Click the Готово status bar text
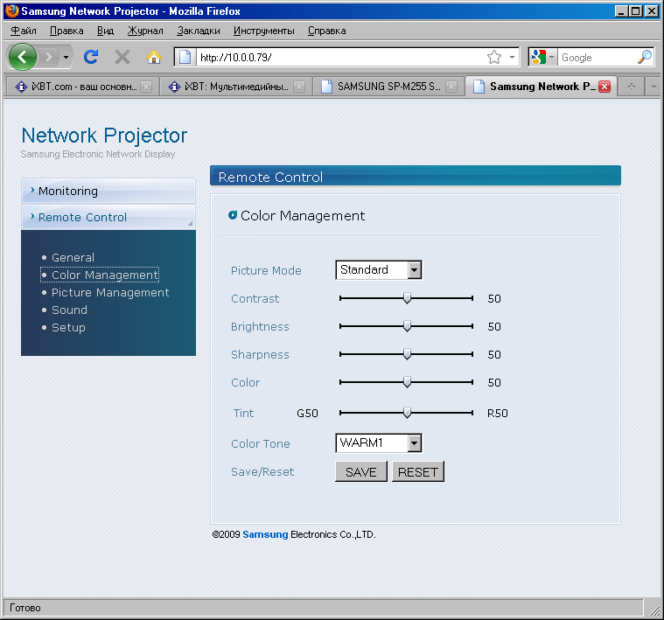The height and width of the screenshot is (620, 664). click(x=25, y=608)
